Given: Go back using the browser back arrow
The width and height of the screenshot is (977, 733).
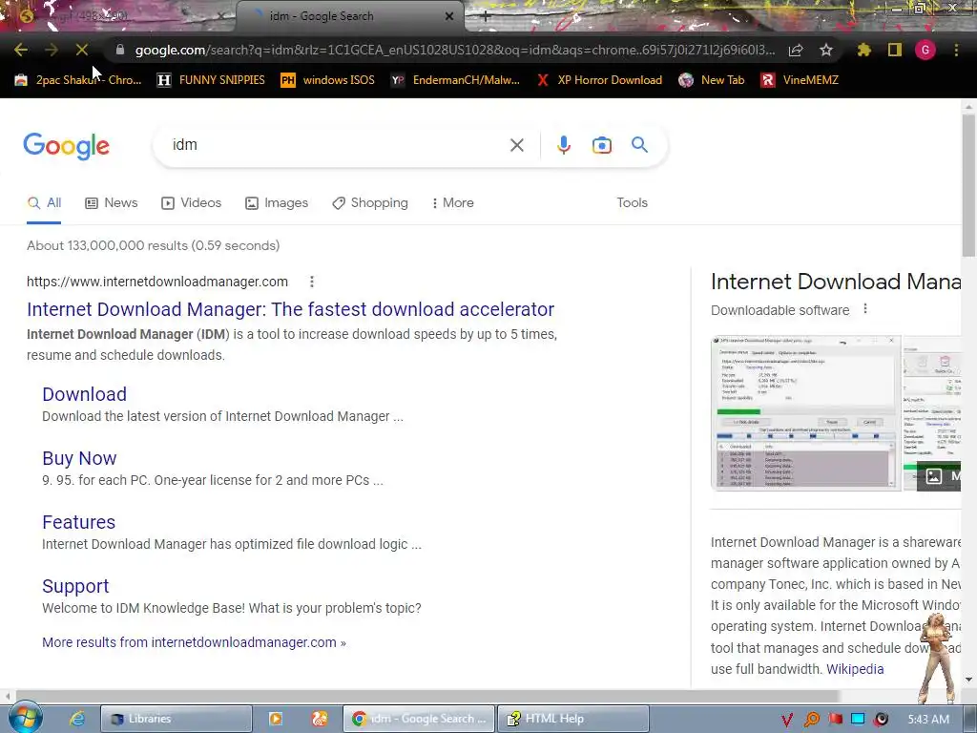Looking at the screenshot, I should 21,50.
